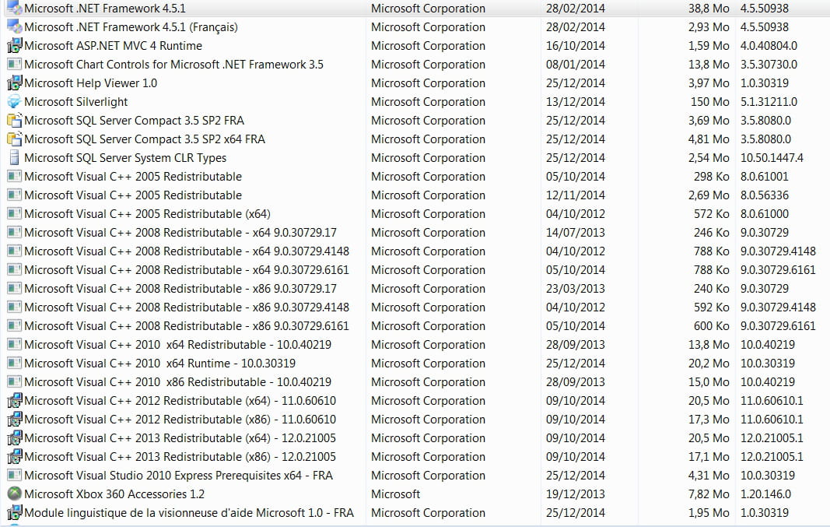Viewport: 830px width, 527px height.
Task: Click the version 5.1.31211.0
Action: 769,102
